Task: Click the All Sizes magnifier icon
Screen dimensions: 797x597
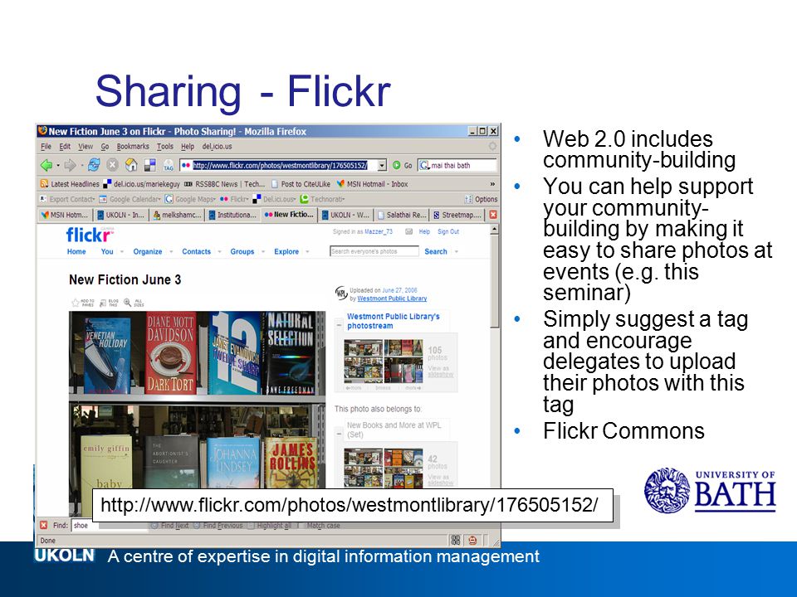Action: click(128, 303)
